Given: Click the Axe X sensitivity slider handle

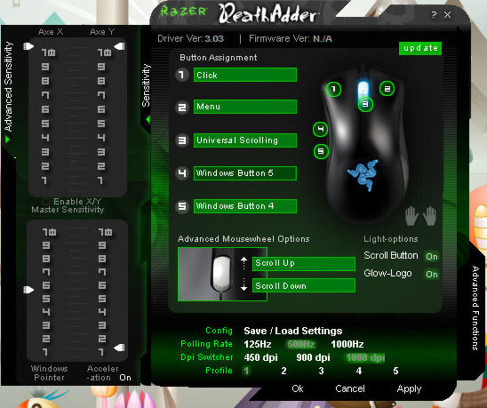Looking at the screenshot, I should [x=28, y=46].
